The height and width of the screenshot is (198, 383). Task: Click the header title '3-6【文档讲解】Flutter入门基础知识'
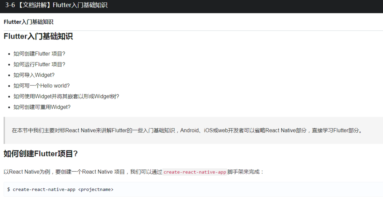coord(57,5)
